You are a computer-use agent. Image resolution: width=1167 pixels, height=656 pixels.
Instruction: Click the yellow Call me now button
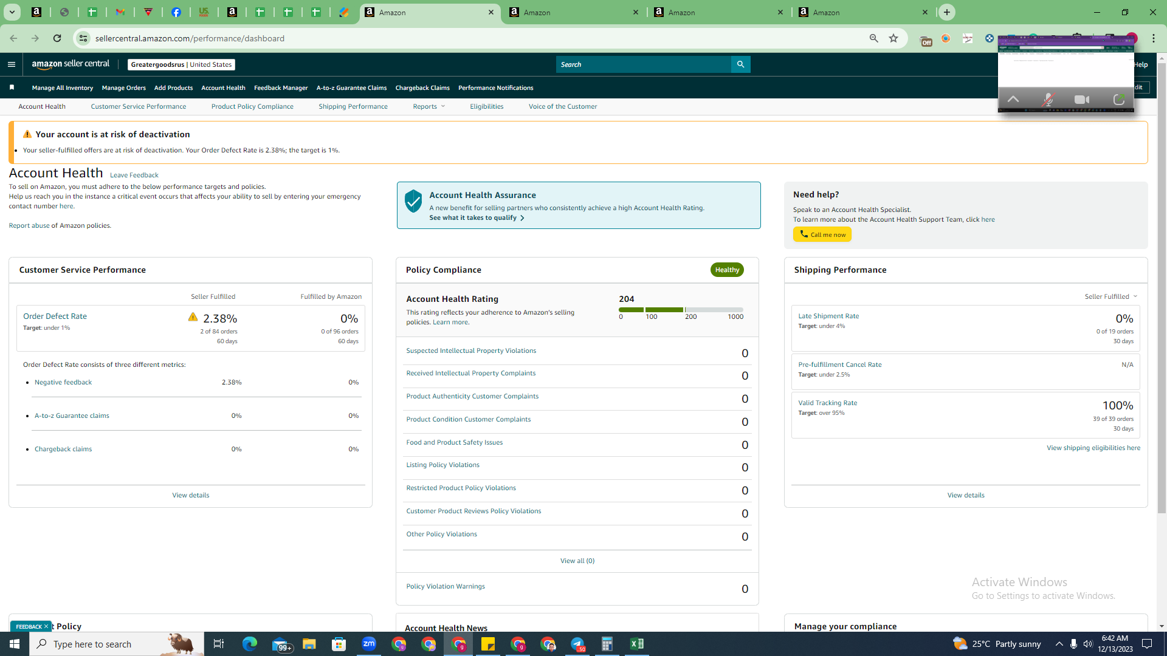pos(822,234)
